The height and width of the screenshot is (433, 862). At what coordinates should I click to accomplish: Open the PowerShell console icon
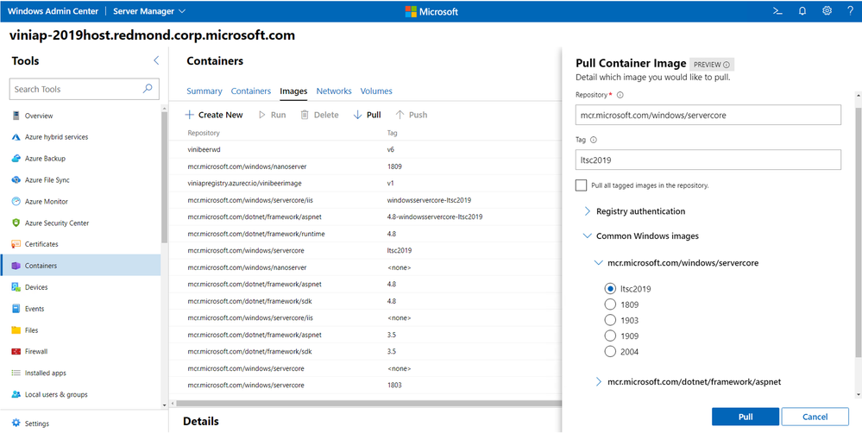(x=777, y=11)
